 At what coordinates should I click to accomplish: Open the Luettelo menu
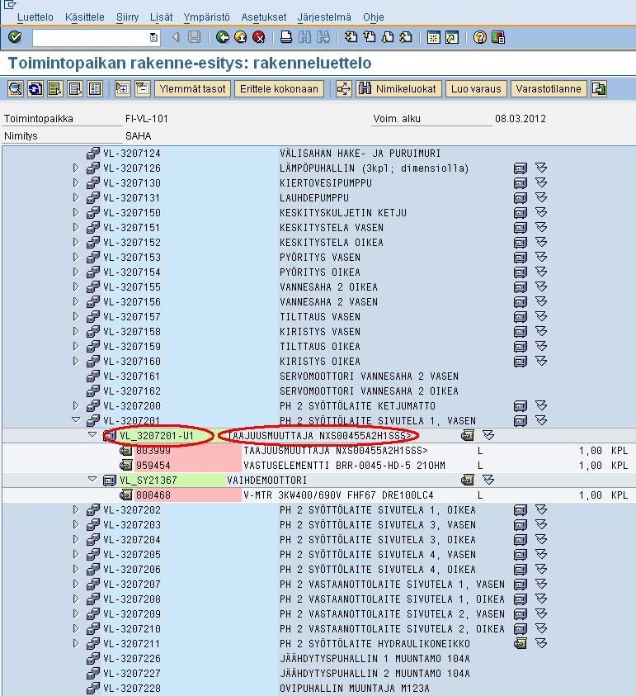click(35, 17)
